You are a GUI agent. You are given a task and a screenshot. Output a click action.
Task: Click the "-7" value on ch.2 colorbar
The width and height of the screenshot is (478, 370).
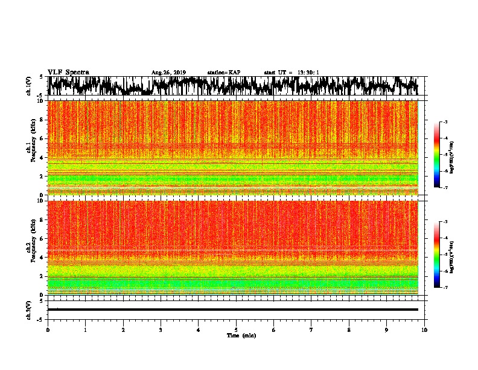pos(445,288)
